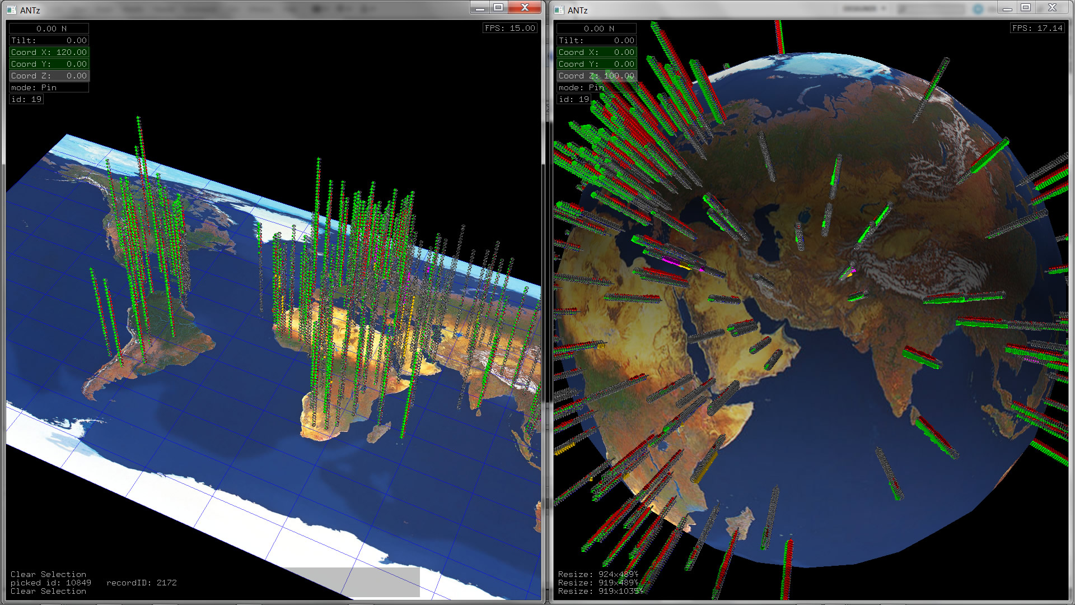Select Coord Z field in left window
This screenshot has width=1075, height=605.
click(x=49, y=76)
